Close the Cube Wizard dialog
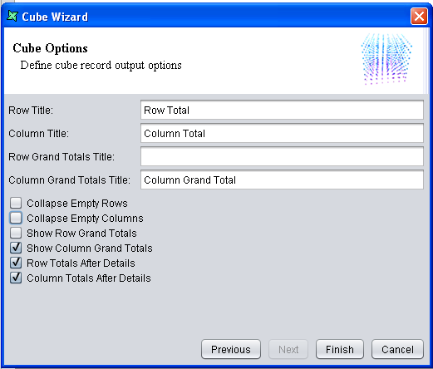Screen dimensions: 433x369 (419, 17)
